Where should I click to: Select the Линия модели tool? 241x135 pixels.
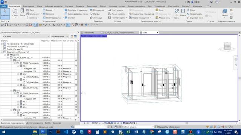(117, 14)
